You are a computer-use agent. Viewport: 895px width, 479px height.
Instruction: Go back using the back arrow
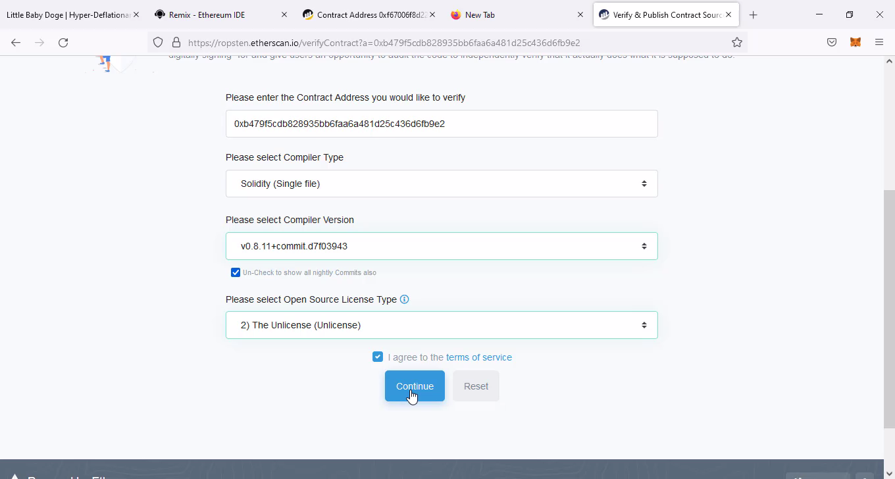pos(16,43)
